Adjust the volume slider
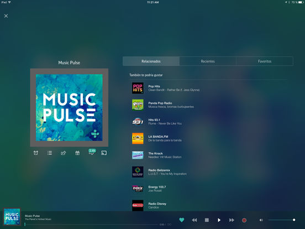Screen dimensions: 305x229 coord(281,220)
